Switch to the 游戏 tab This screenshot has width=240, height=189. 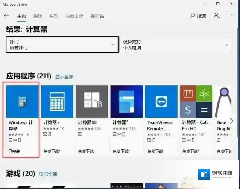pos(38,16)
